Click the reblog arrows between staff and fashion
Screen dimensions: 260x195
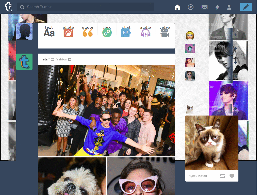pos(52,59)
